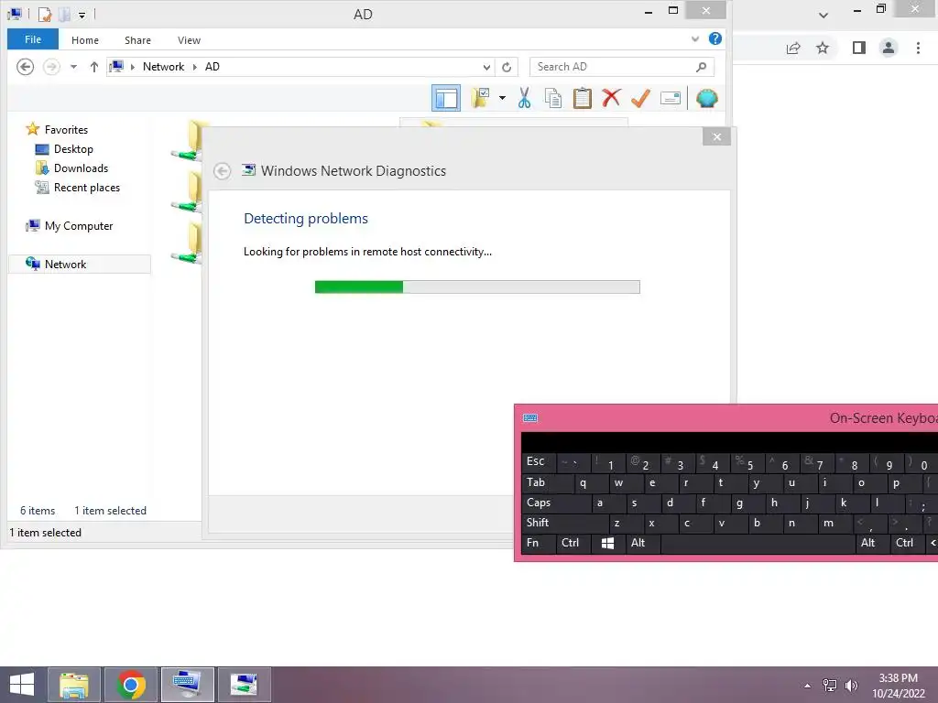Toggle Chrome side panel icon
The image size is (938, 703).
tap(859, 48)
